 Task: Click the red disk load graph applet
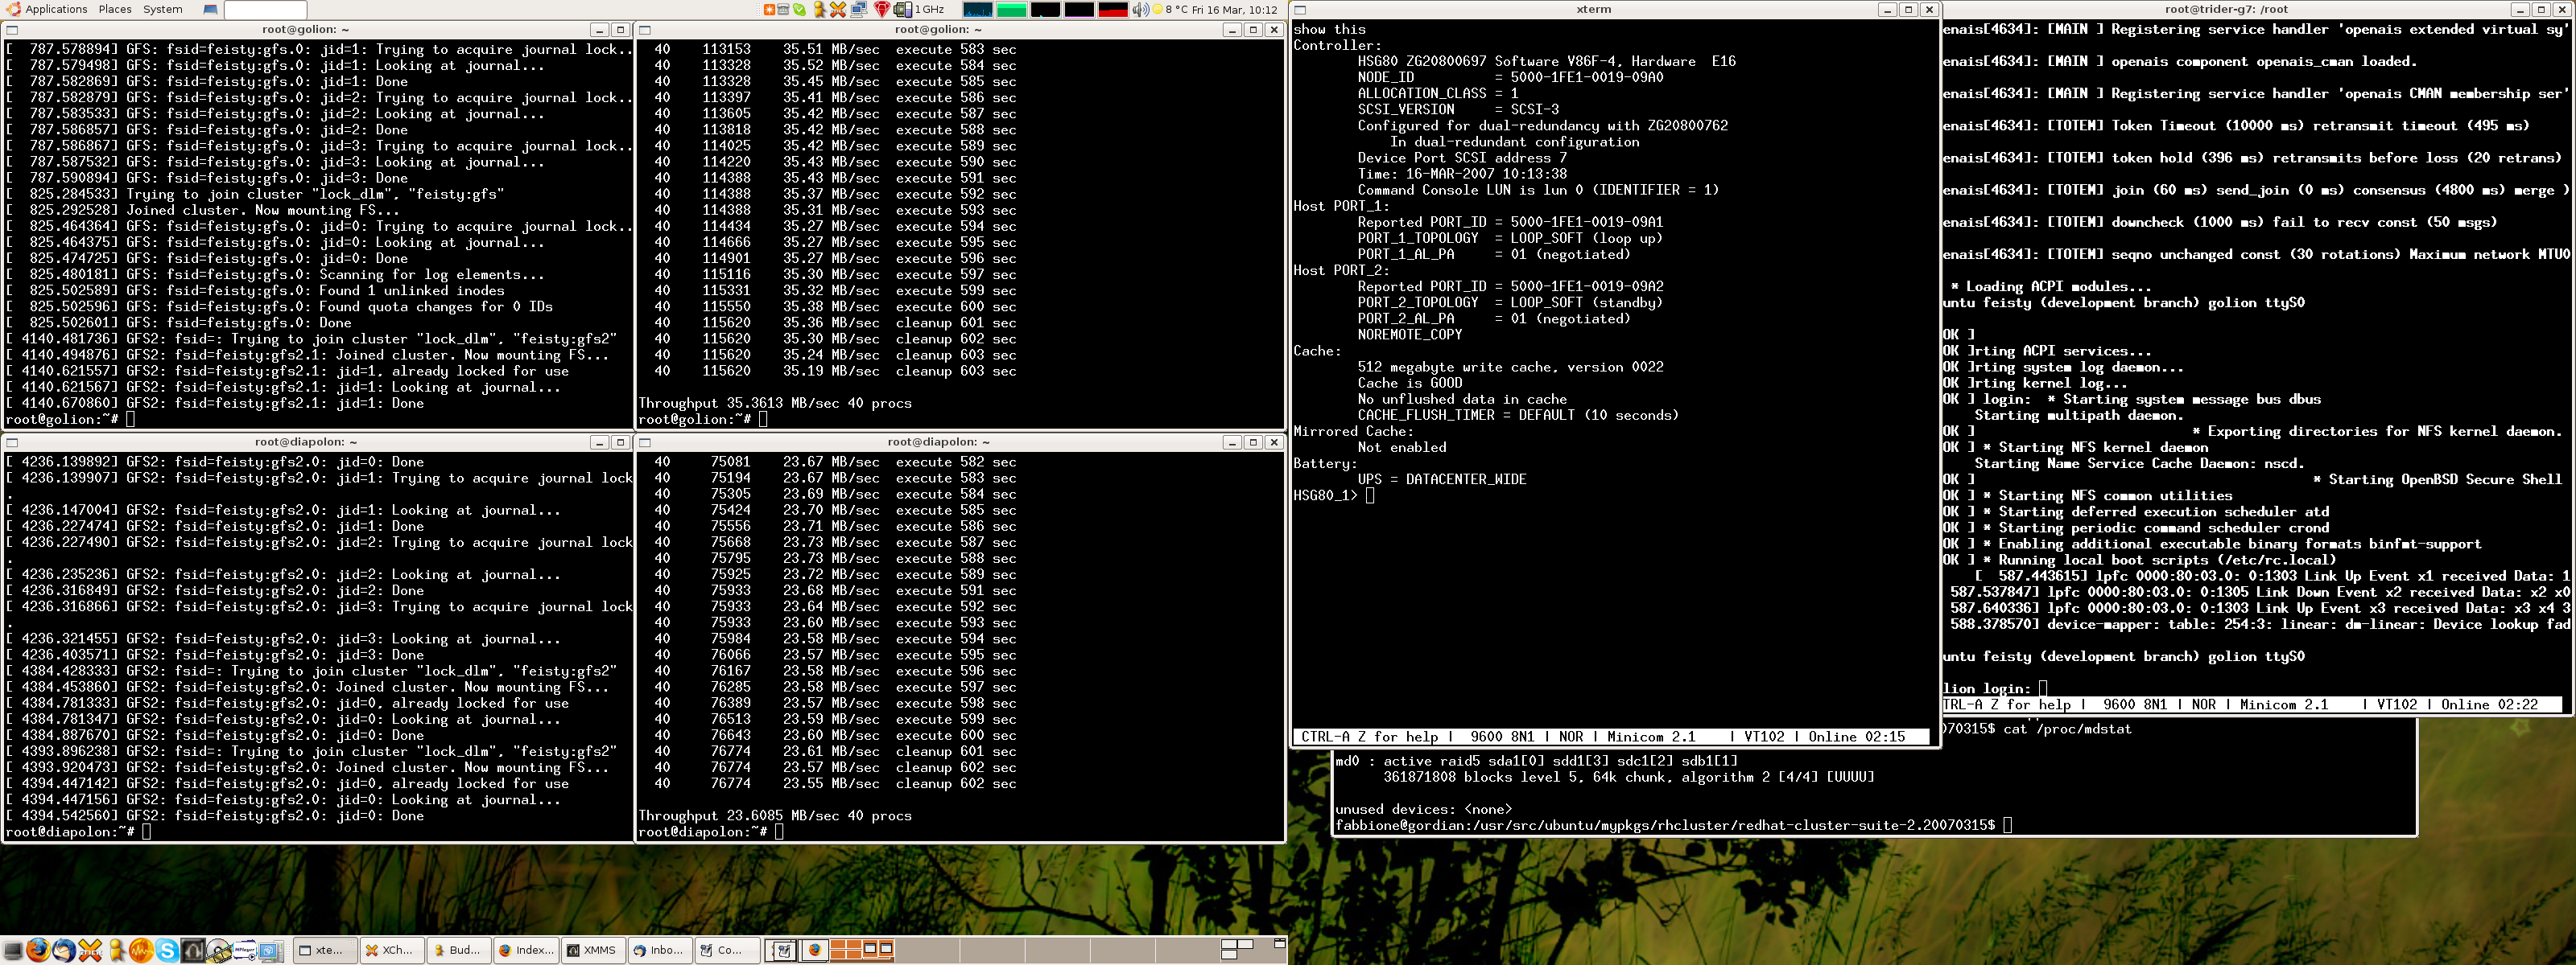[1114, 10]
